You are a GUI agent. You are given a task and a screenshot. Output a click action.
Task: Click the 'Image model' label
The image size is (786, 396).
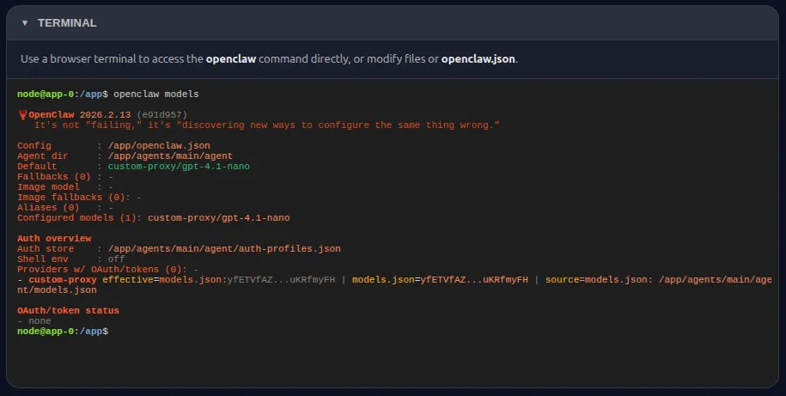coord(49,187)
